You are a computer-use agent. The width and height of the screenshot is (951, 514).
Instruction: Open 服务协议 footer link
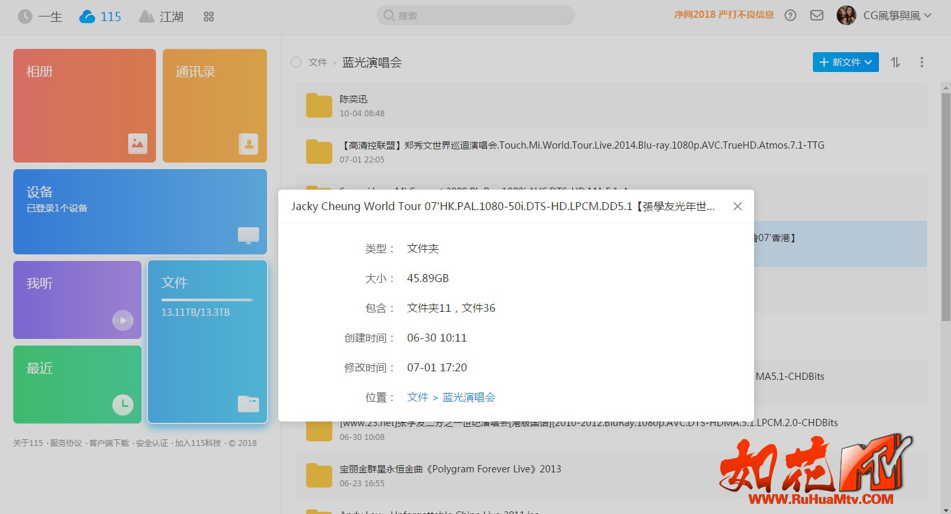pyautogui.click(x=66, y=443)
